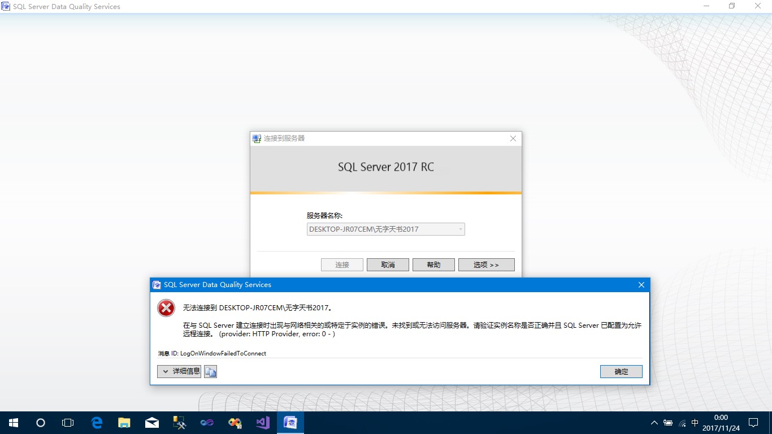Click error dialog title bar app icon
The image size is (772, 434).
(157, 285)
